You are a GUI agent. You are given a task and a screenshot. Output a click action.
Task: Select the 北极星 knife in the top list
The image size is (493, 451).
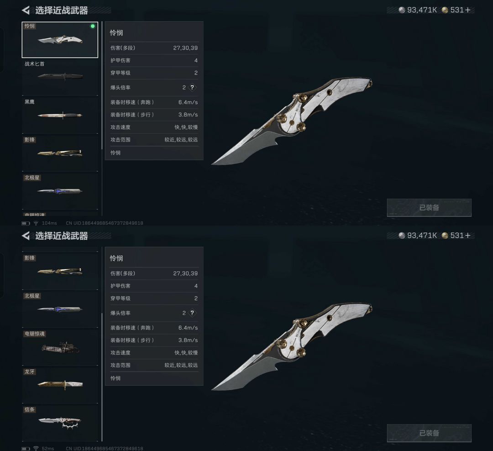point(60,191)
